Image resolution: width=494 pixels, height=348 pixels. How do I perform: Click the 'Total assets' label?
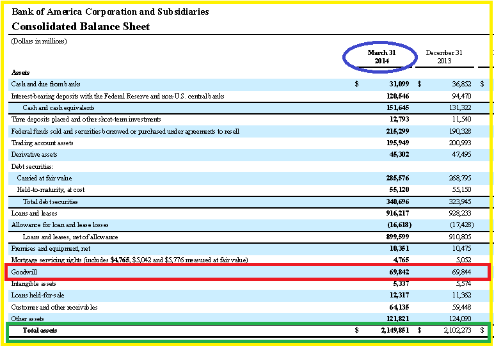click(x=40, y=331)
